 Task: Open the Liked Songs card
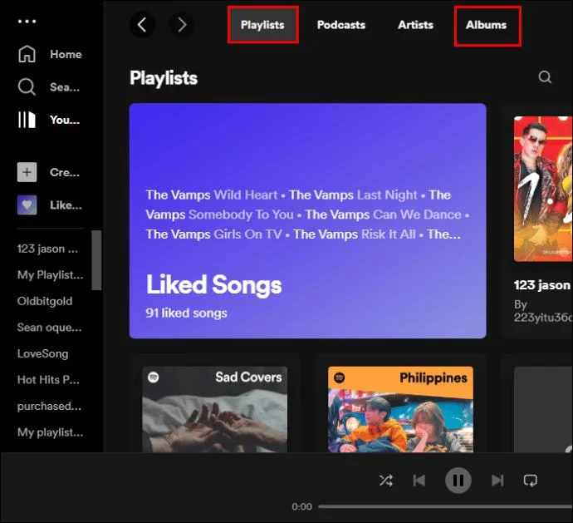pyautogui.click(x=308, y=220)
